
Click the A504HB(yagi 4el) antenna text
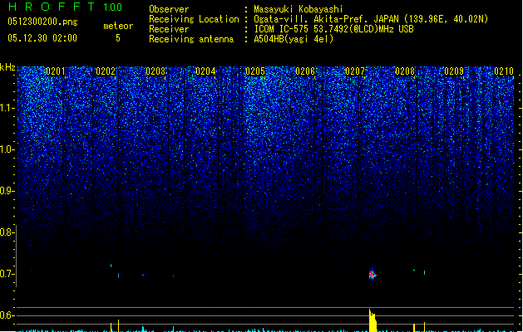pos(294,39)
